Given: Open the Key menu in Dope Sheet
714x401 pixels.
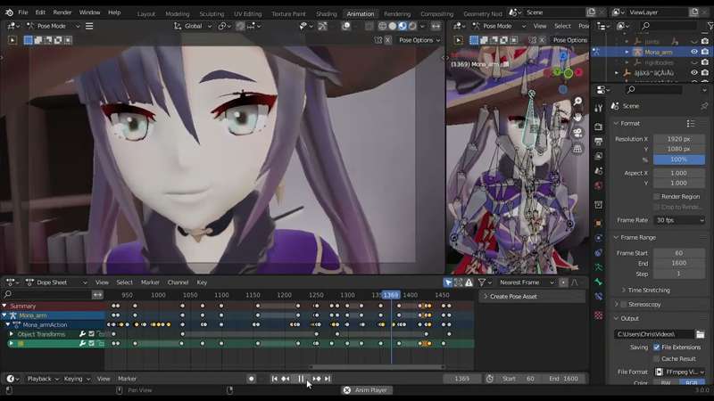Looking at the screenshot, I should click(x=202, y=282).
